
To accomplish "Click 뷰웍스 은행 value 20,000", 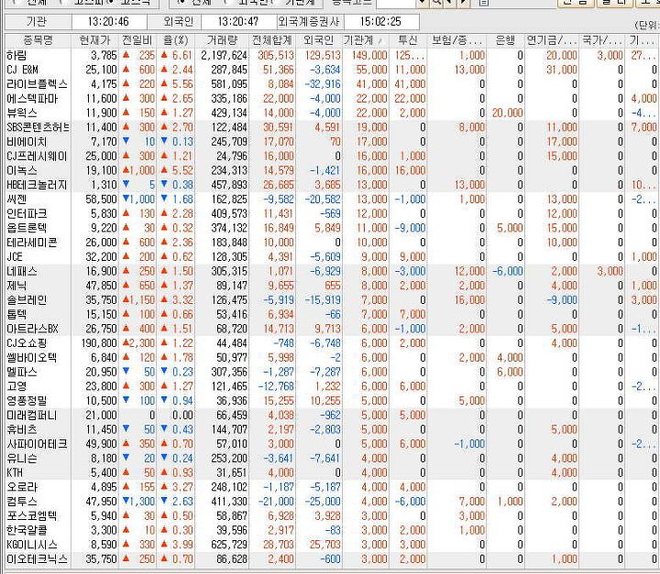I will click(507, 113).
